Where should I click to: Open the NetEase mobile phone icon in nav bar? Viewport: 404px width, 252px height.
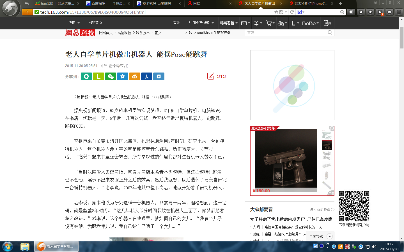tap(327, 23)
